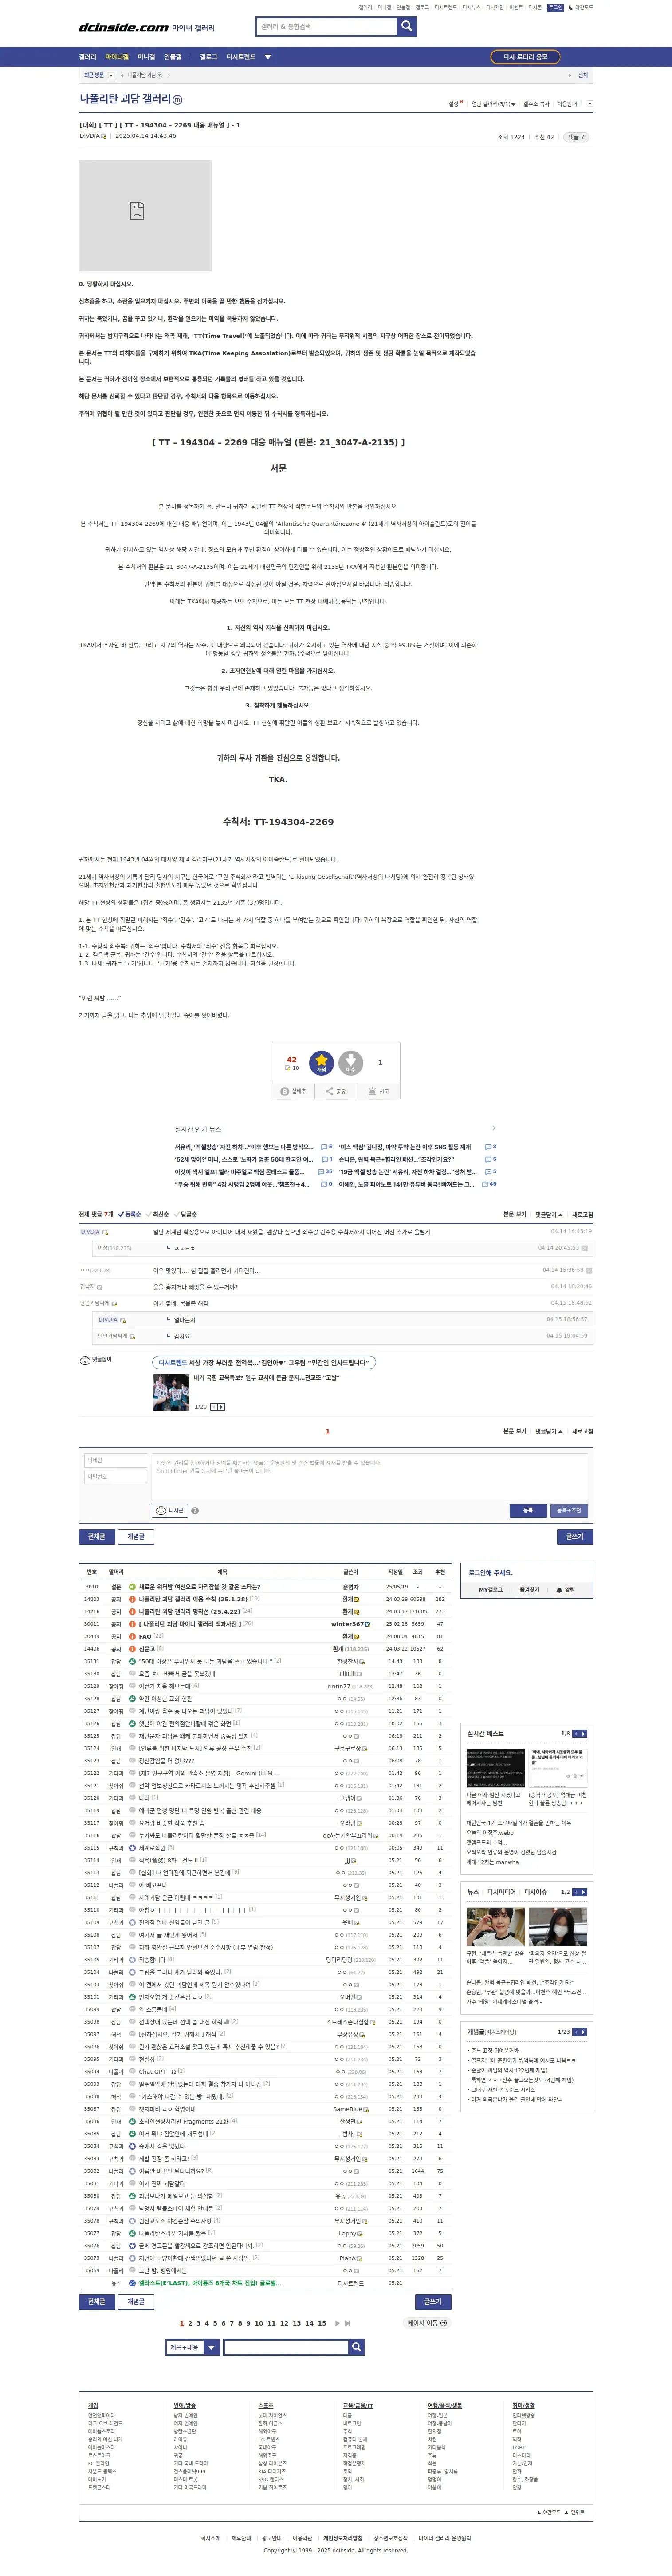Click the 닉네임 input field
Image resolution: width=672 pixels, height=2576 pixels.
116,1460
